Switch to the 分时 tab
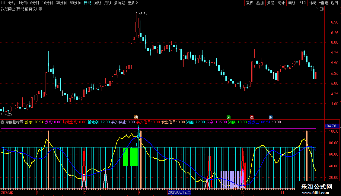341x196 pixels. [x=12, y=3]
